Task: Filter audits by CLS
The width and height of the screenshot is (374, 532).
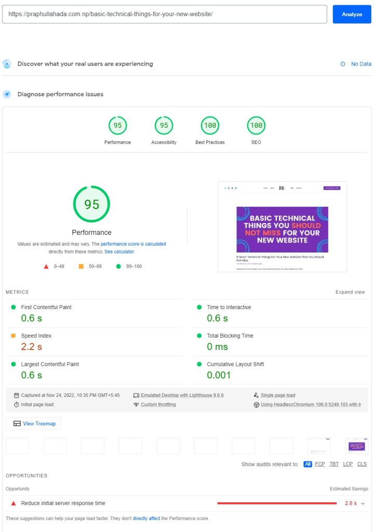Action: pyautogui.click(x=362, y=464)
